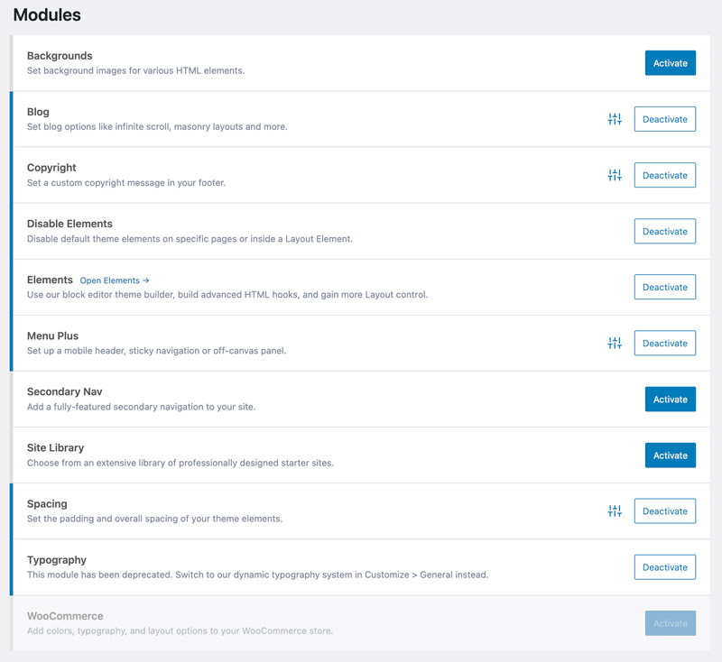Screen dimensions: 722x662
Task: Open Spacing module settings sliders icon
Action: point(615,510)
